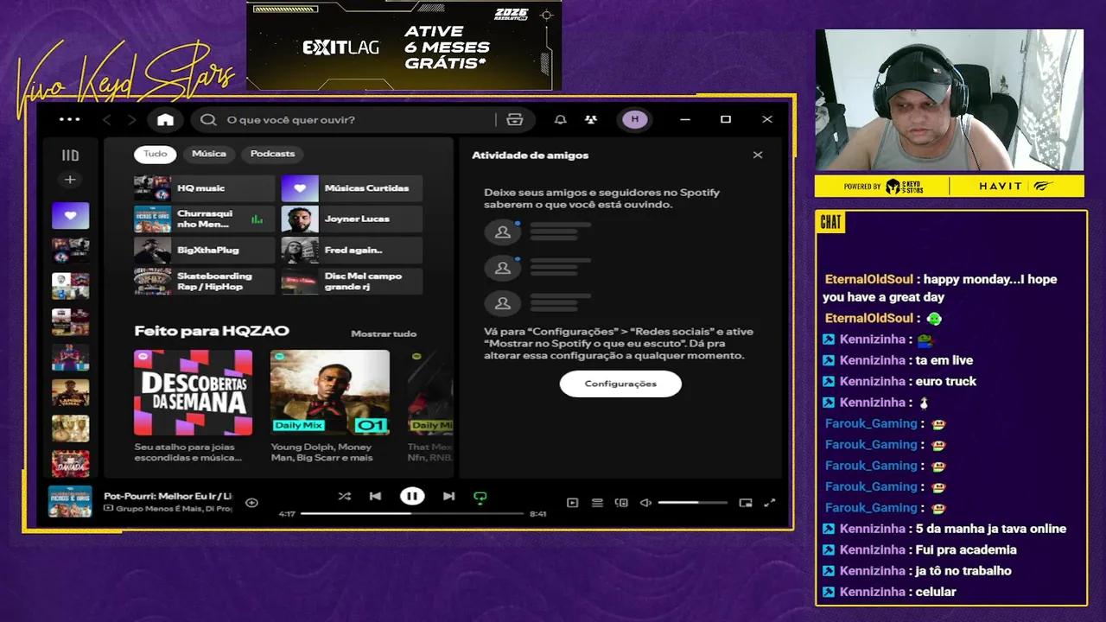Open Daily Mix 01 card

pyautogui.click(x=330, y=406)
